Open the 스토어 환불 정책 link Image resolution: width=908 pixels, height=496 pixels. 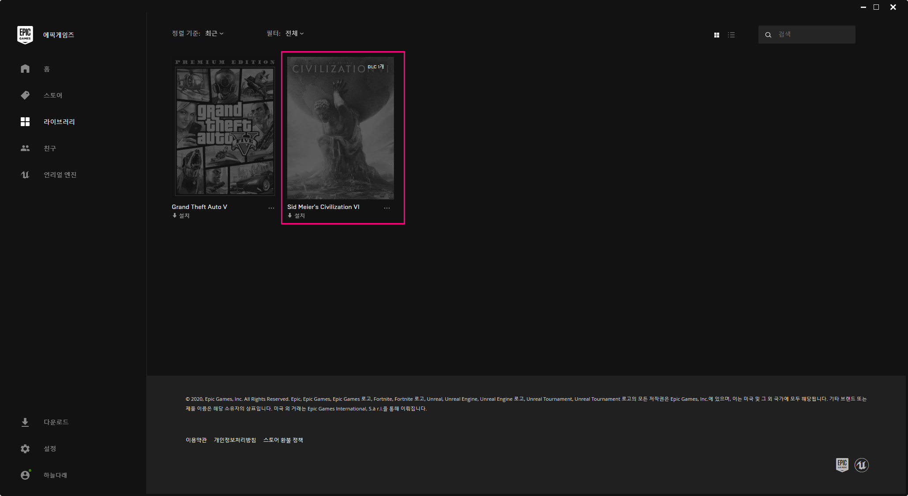pyautogui.click(x=283, y=440)
